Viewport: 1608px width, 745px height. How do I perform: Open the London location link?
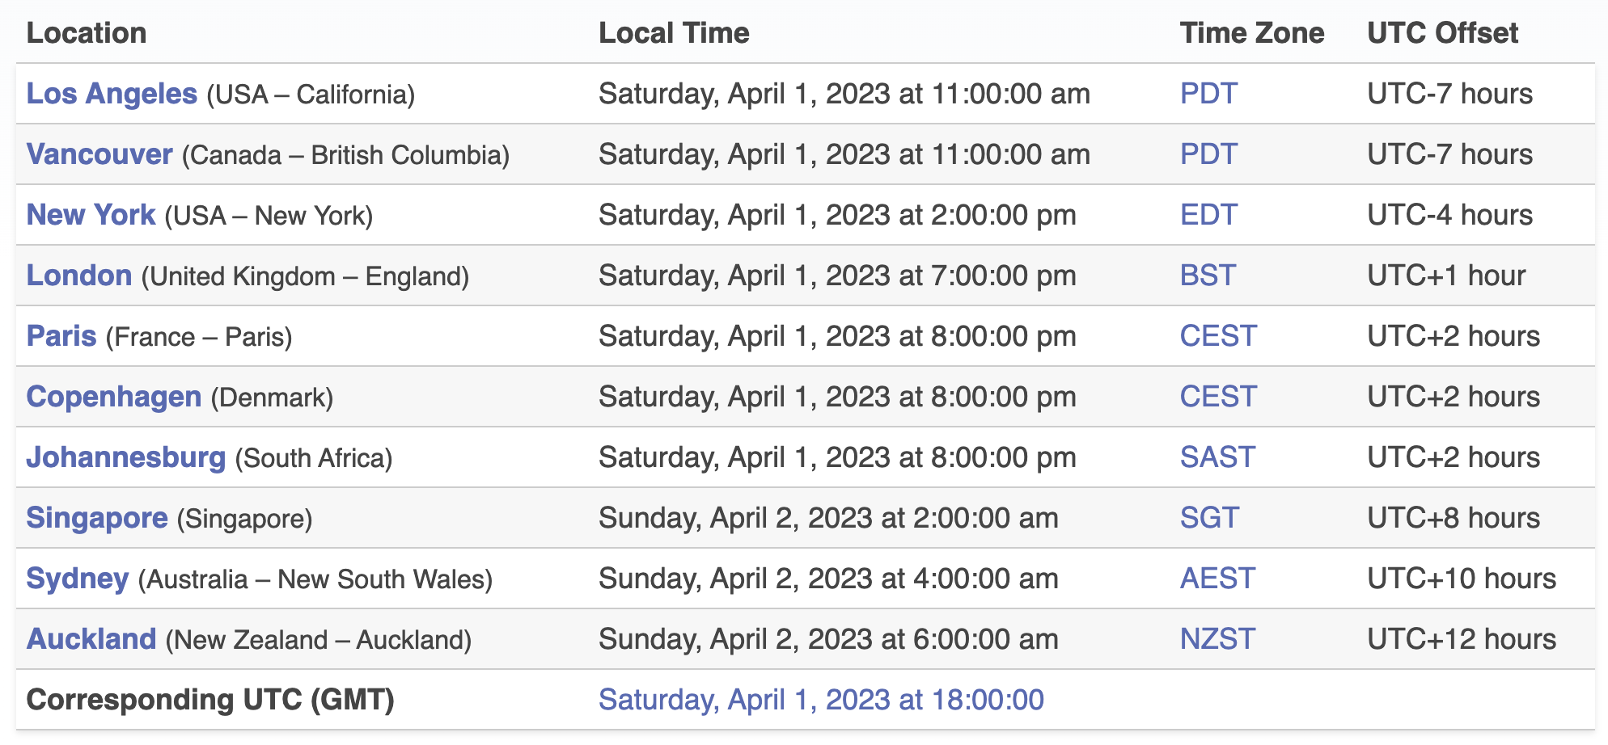click(79, 276)
